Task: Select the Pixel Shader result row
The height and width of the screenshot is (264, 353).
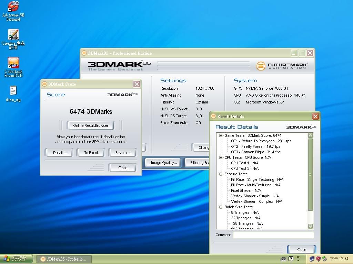Action: (246, 190)
